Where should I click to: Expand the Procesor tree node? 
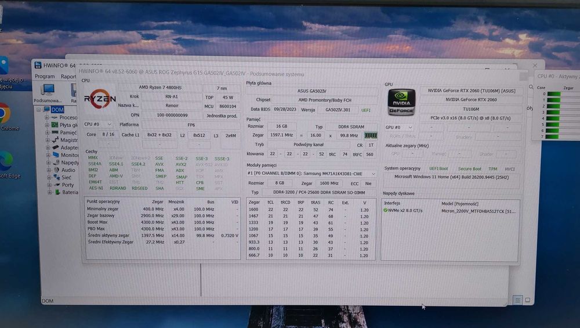(x=46, y=117)
